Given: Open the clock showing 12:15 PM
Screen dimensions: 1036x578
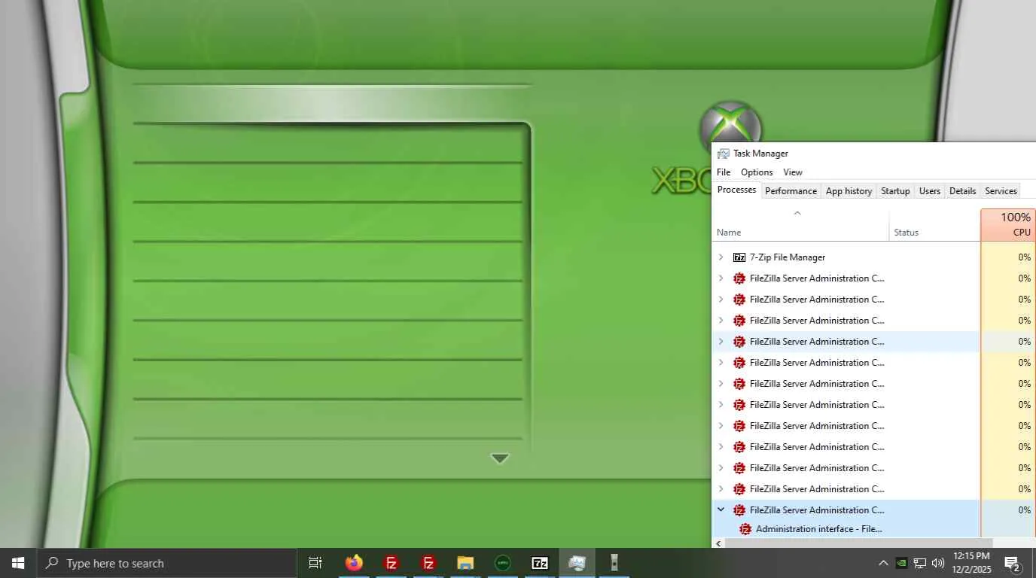Looking at the screenshot, I should 971,563.
